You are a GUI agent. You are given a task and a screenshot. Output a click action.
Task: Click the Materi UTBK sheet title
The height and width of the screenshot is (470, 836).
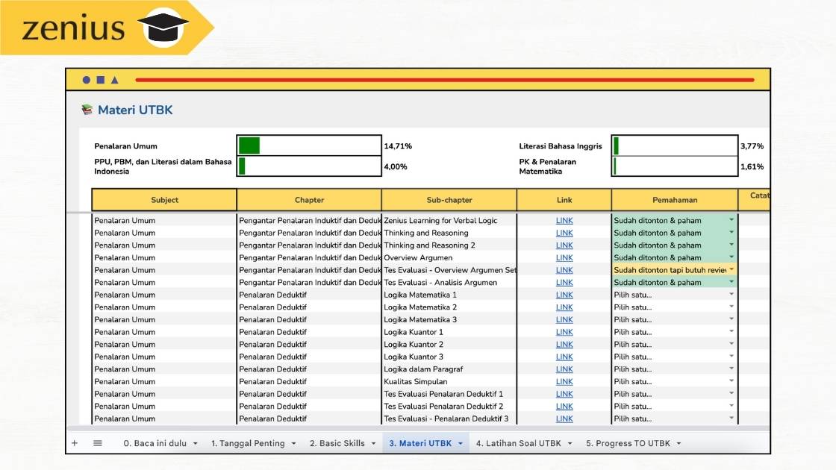coord(135,110)
